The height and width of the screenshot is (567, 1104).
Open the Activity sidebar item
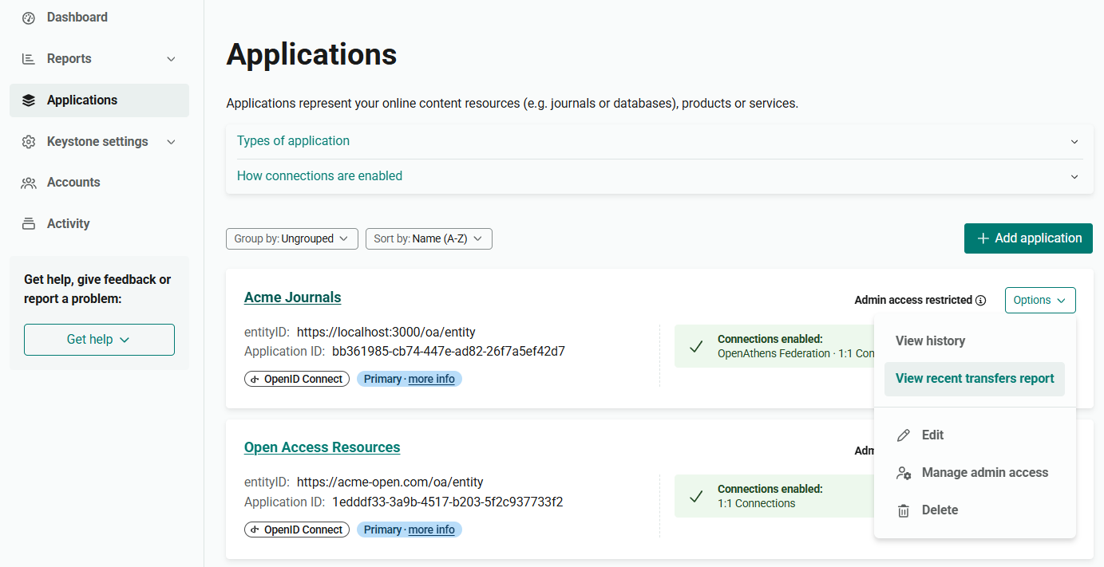(99, 224)
